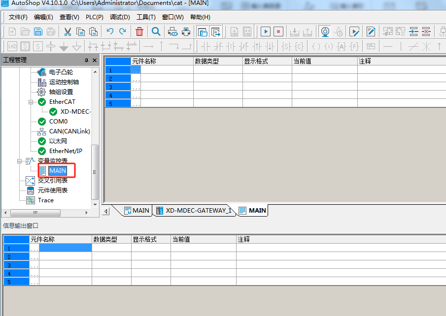Click row 1 元件名称 cell in lower table
Viewport: 446px width, 316px height.
point(66,248)
